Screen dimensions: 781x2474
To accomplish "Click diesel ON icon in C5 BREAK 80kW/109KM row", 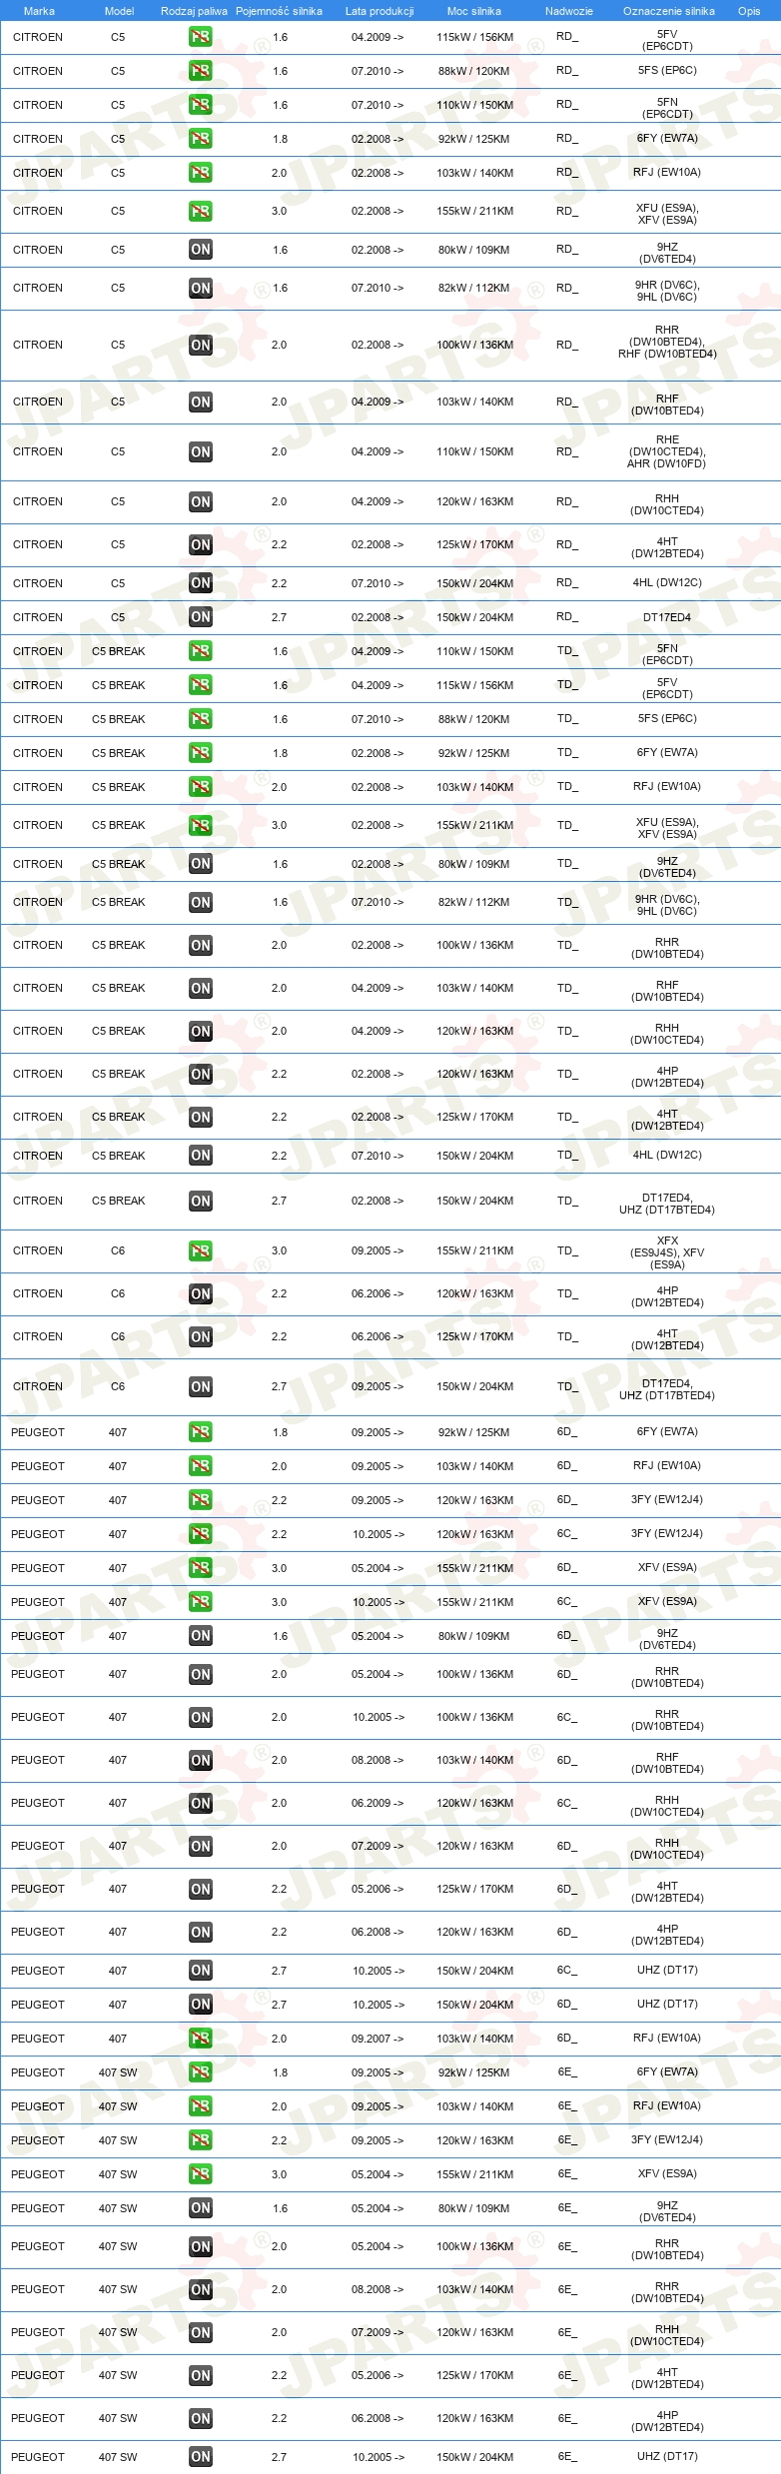I will (x=201, y=864).
